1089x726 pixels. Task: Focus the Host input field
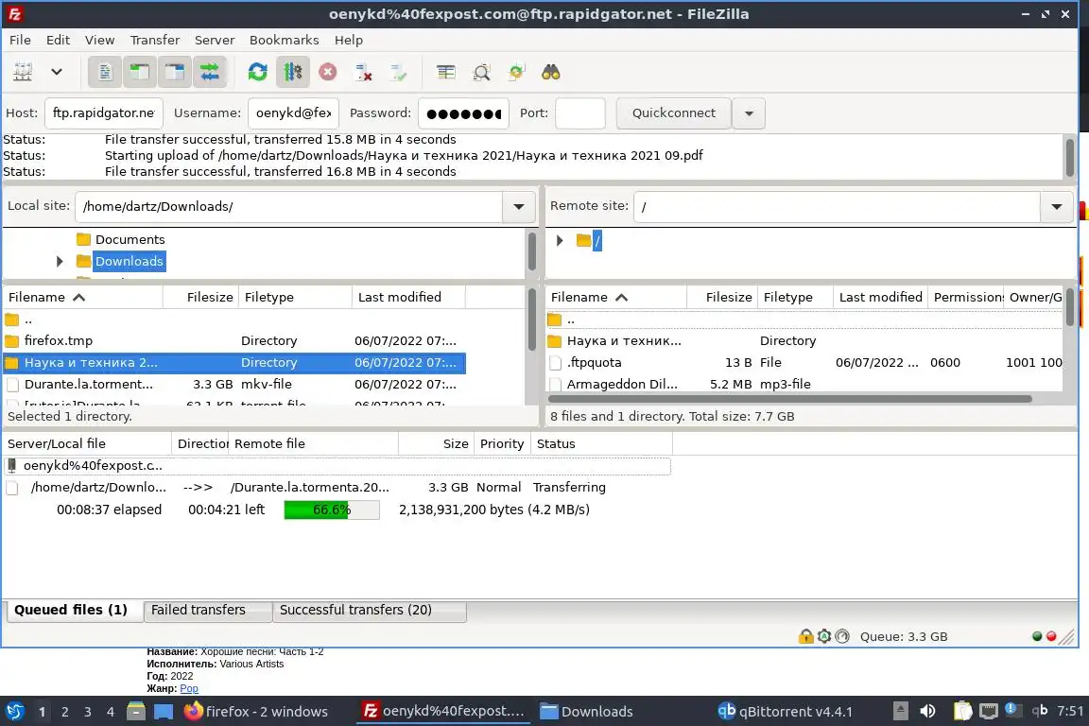pyautogui.click(x=103, y=112)
